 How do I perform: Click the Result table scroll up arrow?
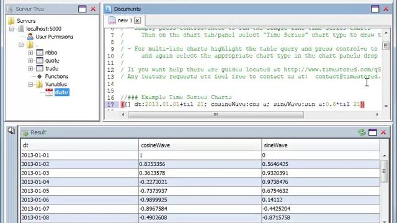[x=385, y=155]
